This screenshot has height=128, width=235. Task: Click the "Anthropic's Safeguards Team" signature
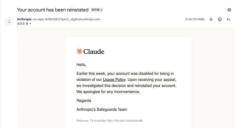tap(102, 110)
